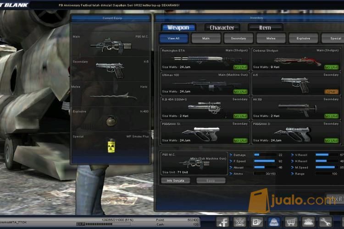Click the Current Equip panel header

[111, 18]
